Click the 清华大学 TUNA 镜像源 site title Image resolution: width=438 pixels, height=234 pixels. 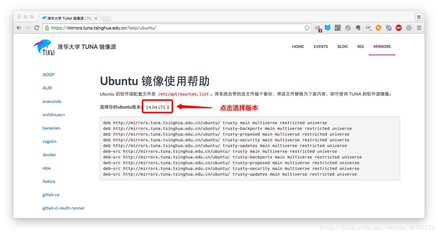coord(87,47)
